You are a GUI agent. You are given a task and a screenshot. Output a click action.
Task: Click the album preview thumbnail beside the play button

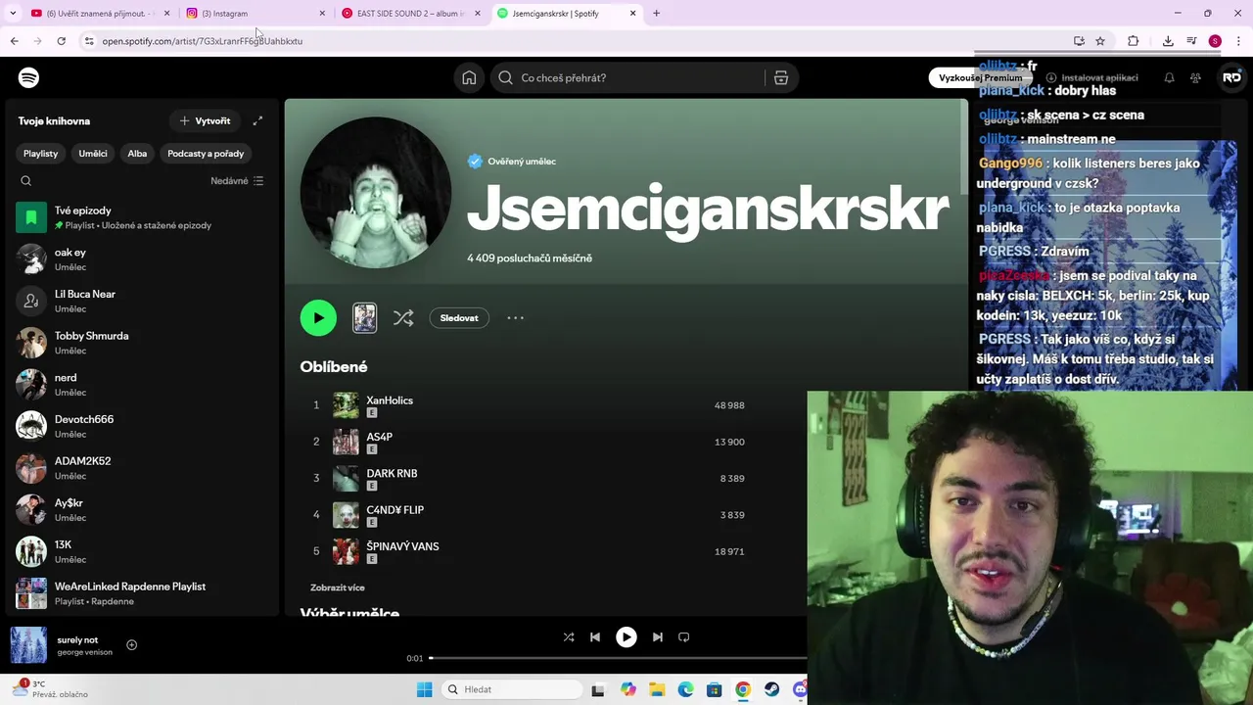364,317
